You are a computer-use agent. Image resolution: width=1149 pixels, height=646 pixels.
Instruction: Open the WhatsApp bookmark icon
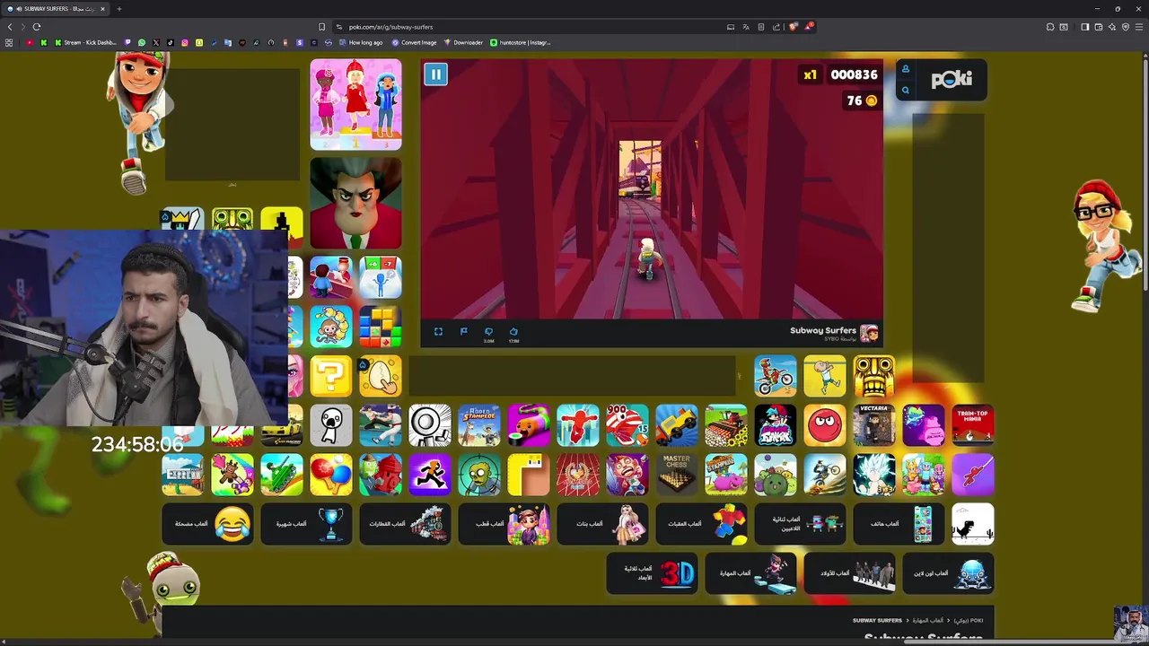click(x=142, y=42)
